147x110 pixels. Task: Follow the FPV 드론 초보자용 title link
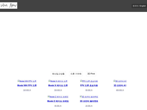tap(89, 85)
